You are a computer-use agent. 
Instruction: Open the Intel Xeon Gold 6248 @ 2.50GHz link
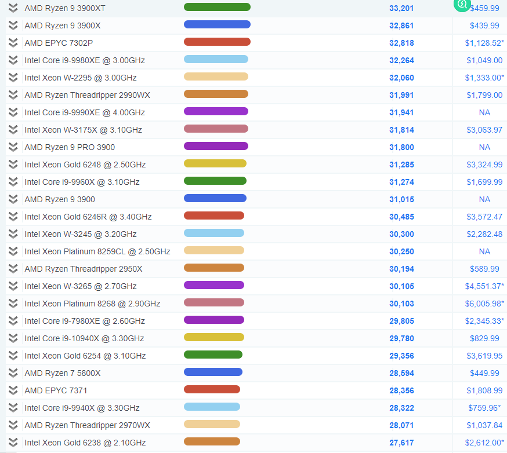(85, 165)
